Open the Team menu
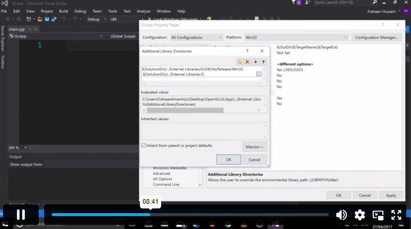411x229 pixels. (97, 11)
